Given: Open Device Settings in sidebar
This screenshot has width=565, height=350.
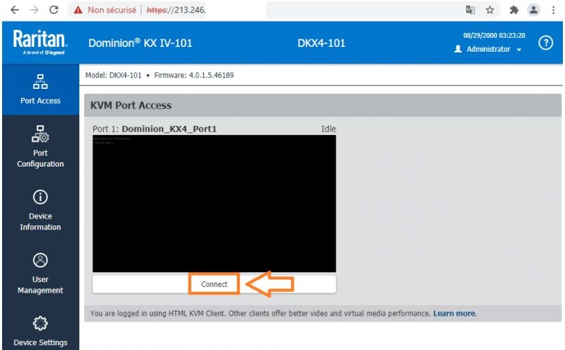Looking at the screenshot, I should (41, 331).
